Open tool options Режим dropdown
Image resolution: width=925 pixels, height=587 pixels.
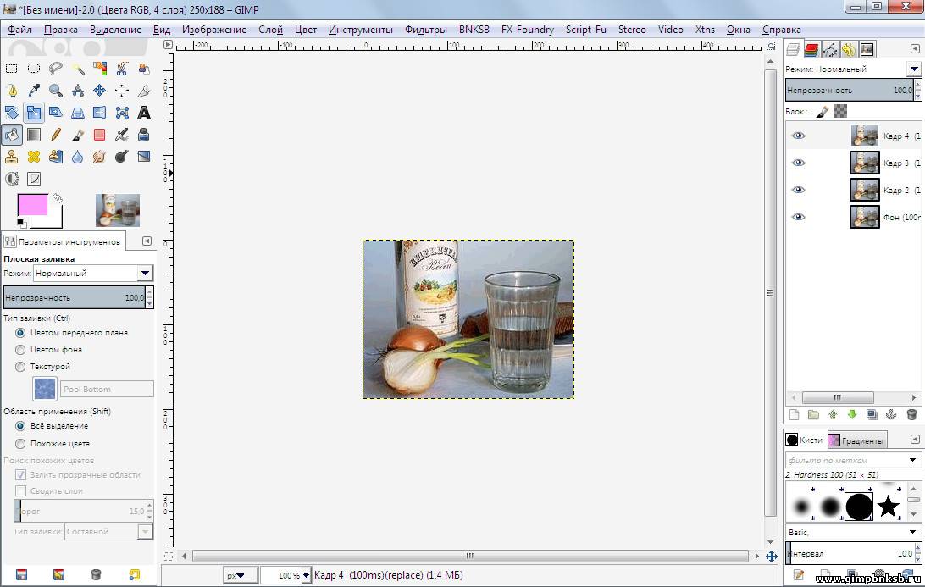93,273
